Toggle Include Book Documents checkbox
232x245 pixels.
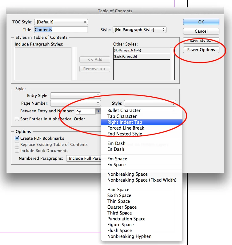pyautogui.click(x=17, y=151)
